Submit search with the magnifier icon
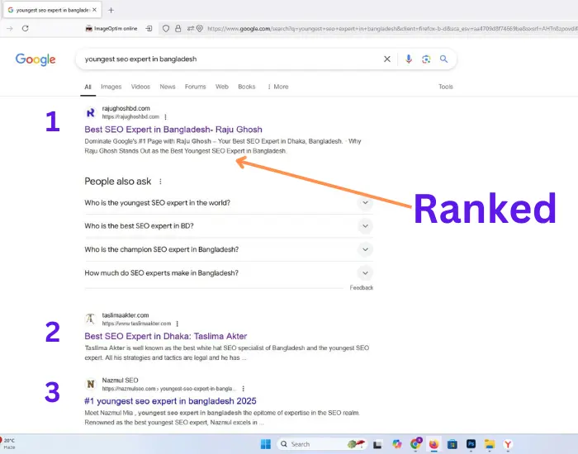The image size is (578, 454). tap(444, 59)
